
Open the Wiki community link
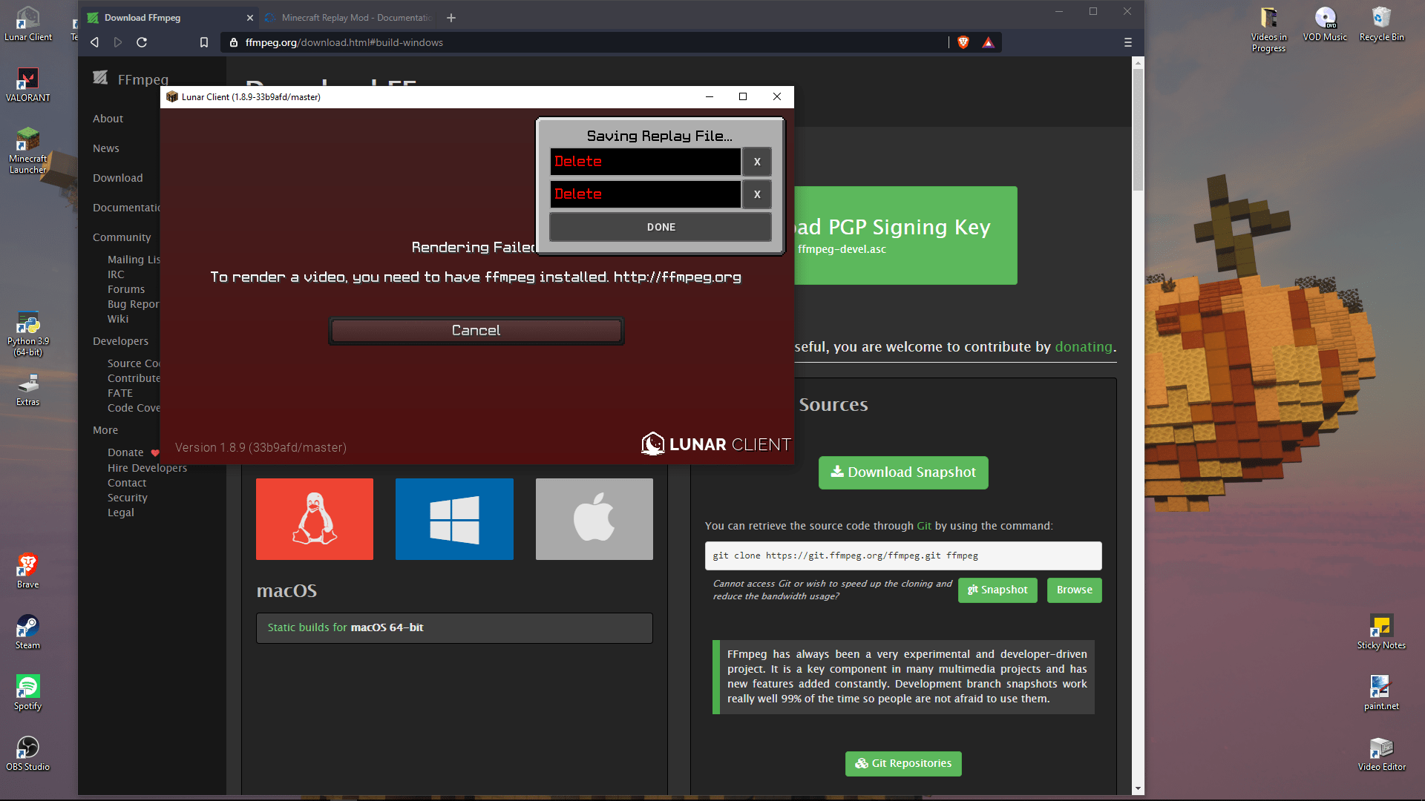(118, 319)
